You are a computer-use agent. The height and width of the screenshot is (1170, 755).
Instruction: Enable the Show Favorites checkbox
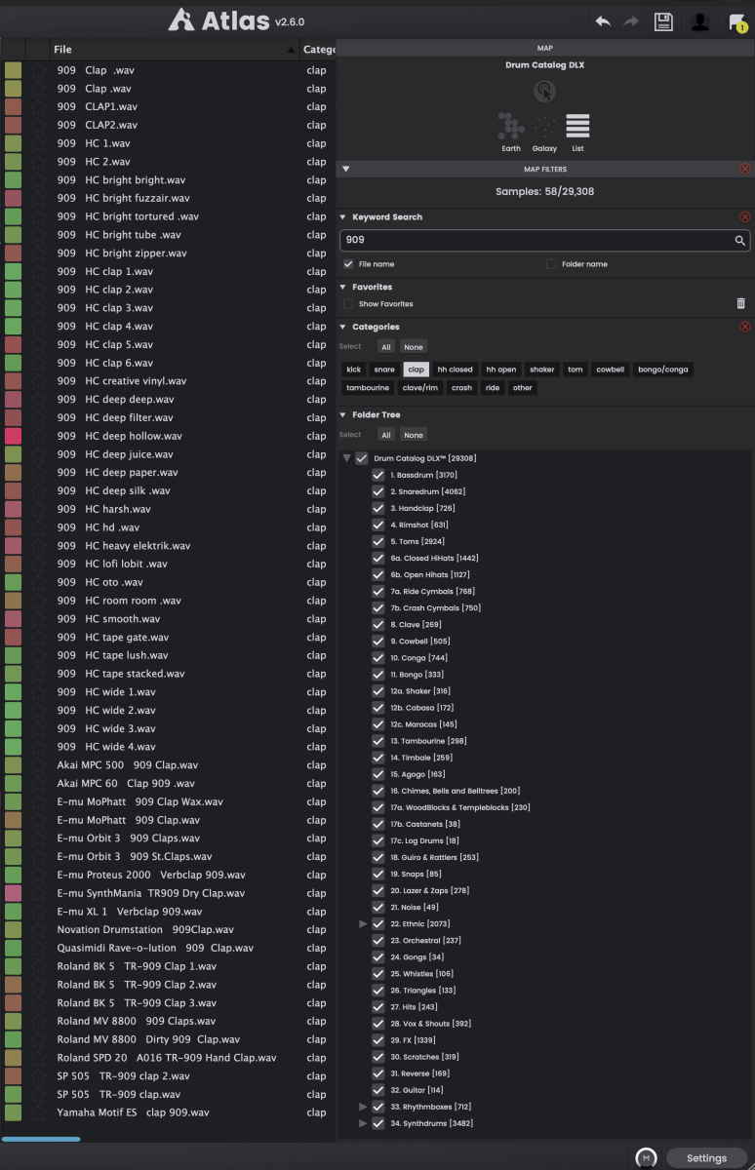point(348,304)
